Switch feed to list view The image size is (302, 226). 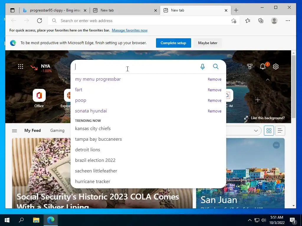[280, 131]
